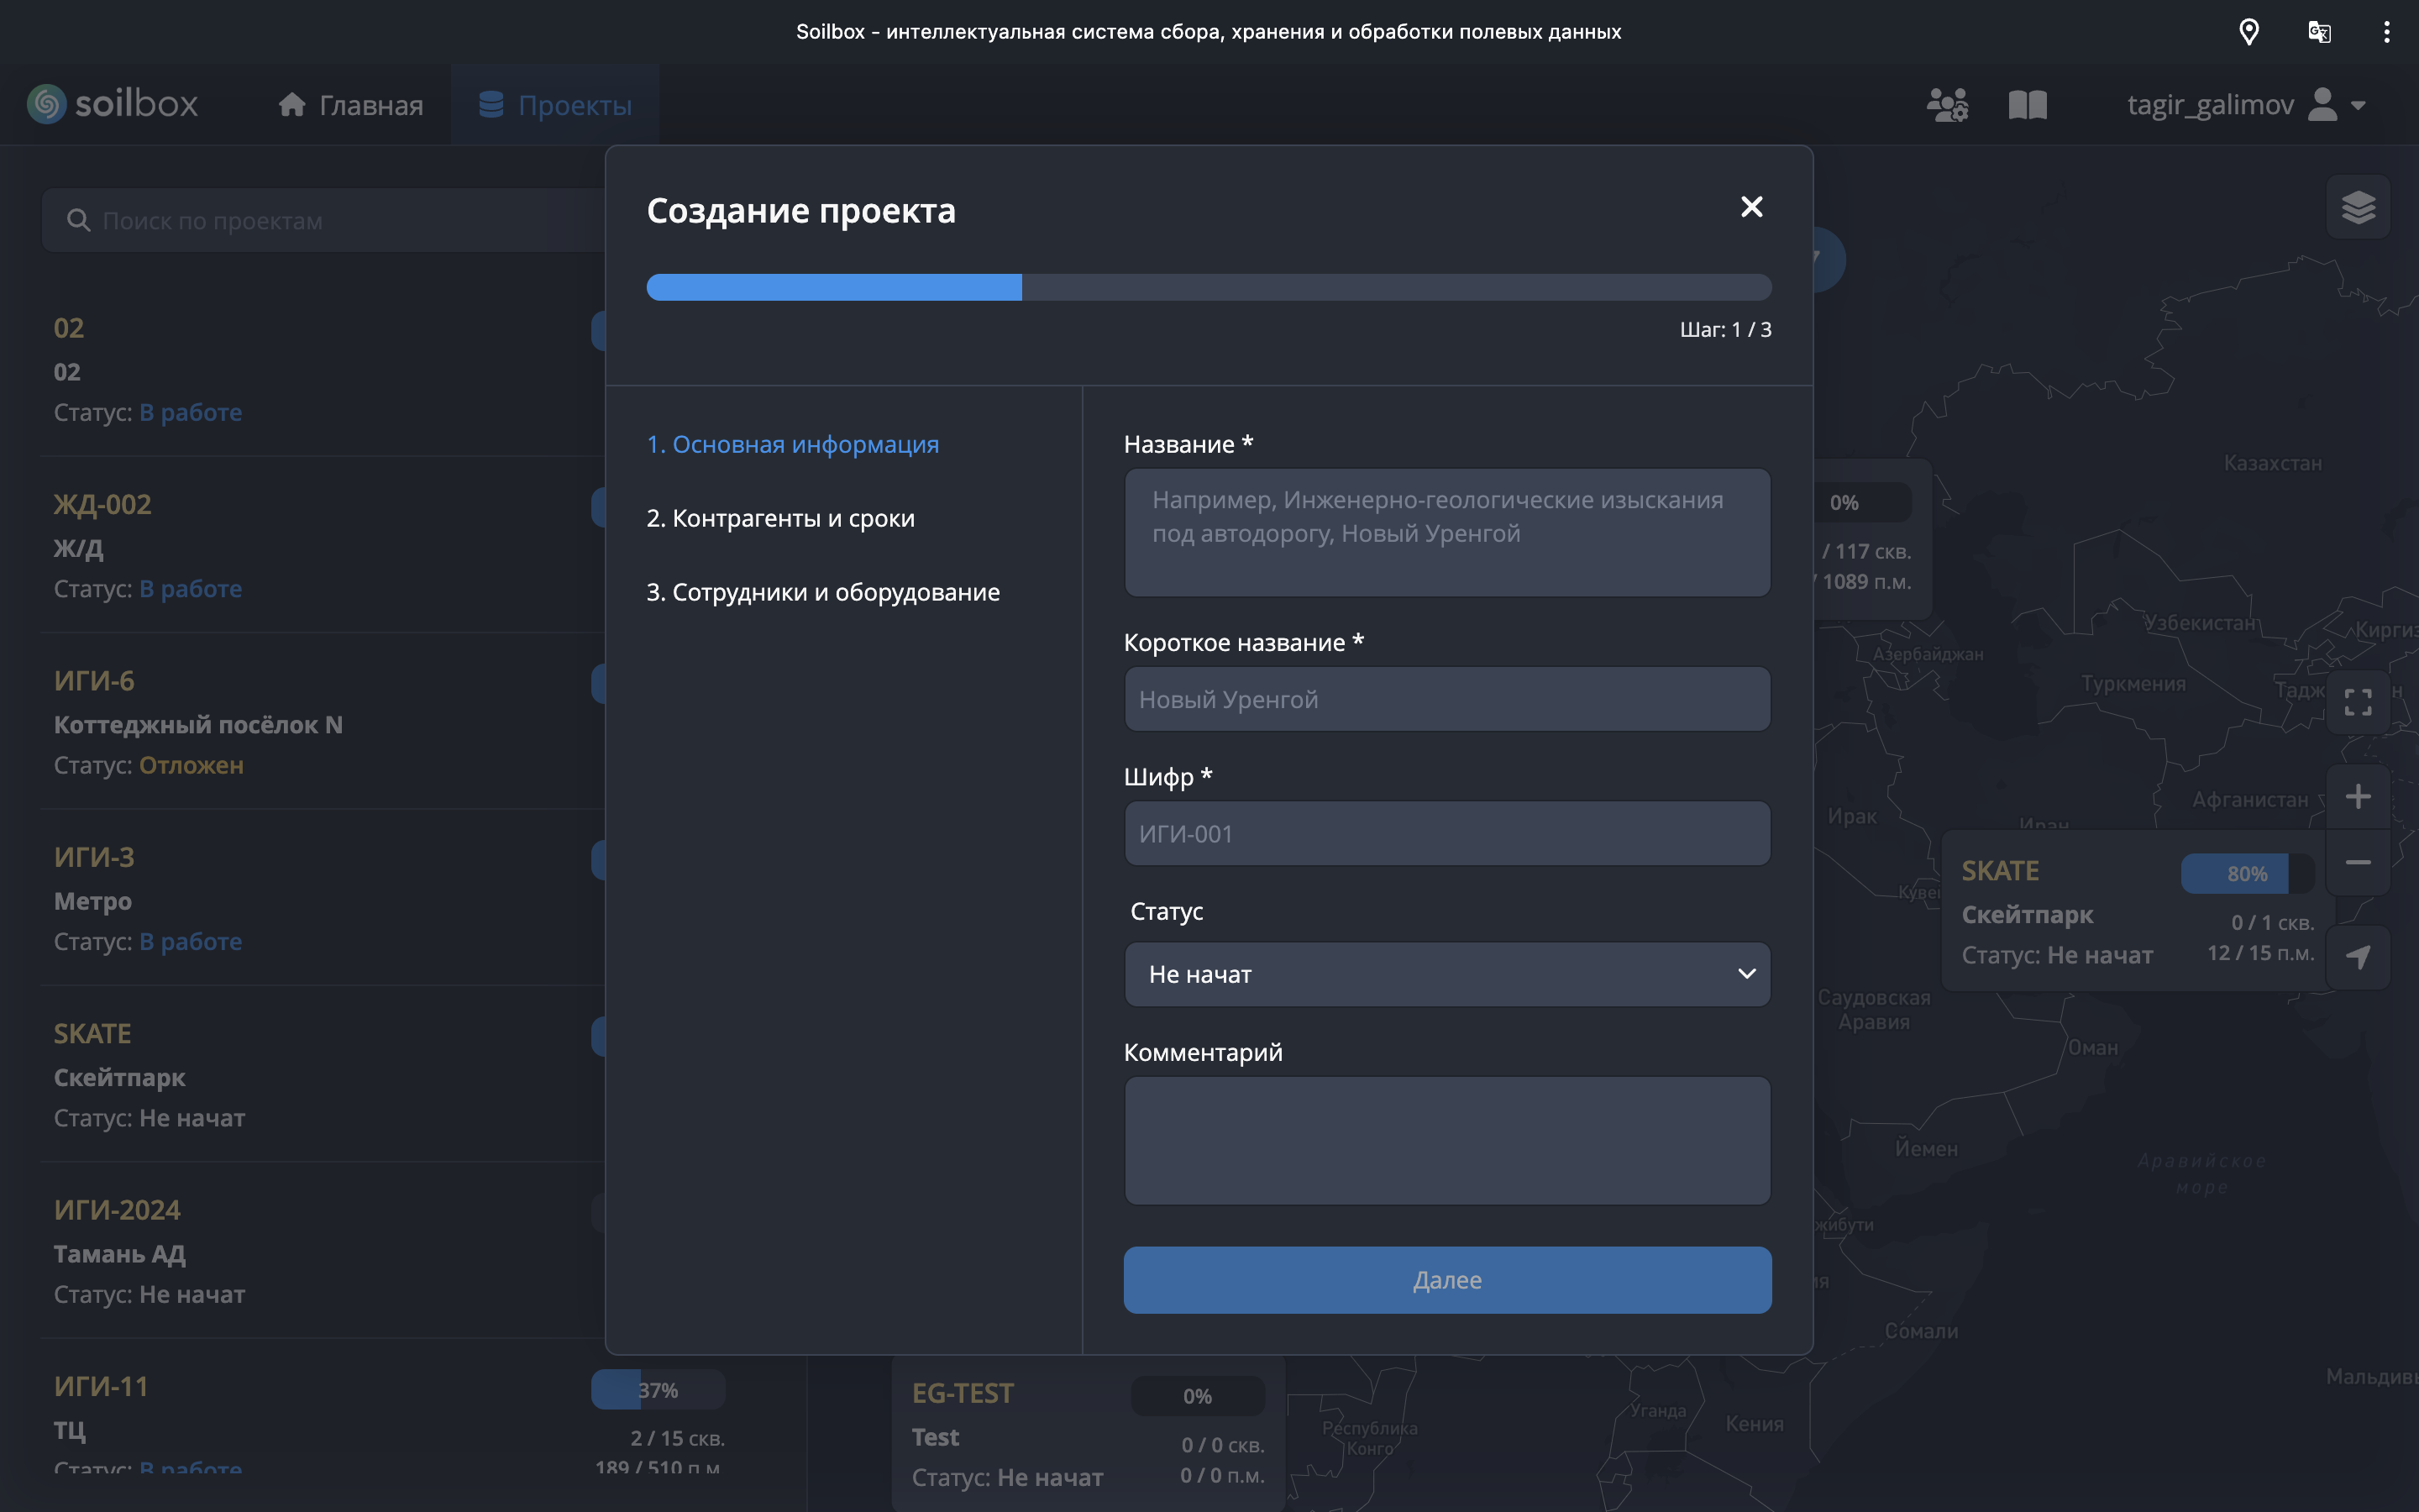Click the locate-me arrow icon
This screenshot has width=2419, height=1512.
point(2358,956)
